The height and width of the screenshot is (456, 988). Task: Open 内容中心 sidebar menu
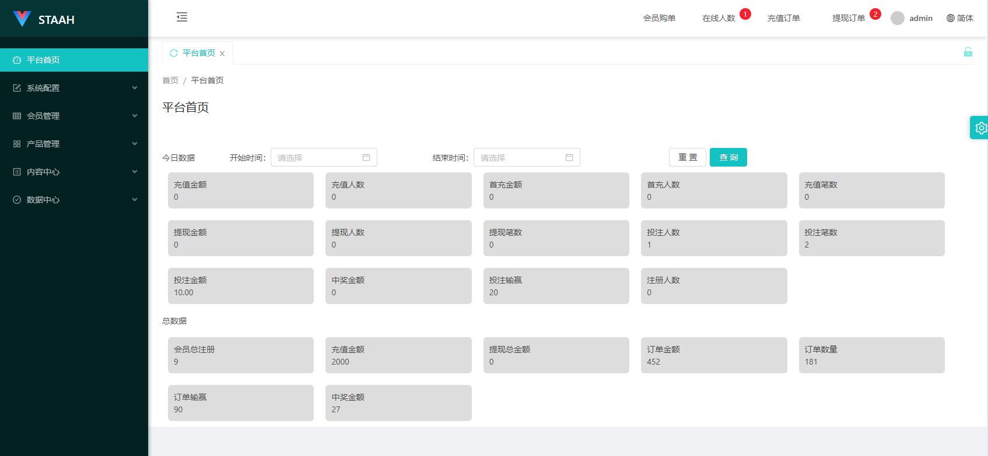point(74,172)
